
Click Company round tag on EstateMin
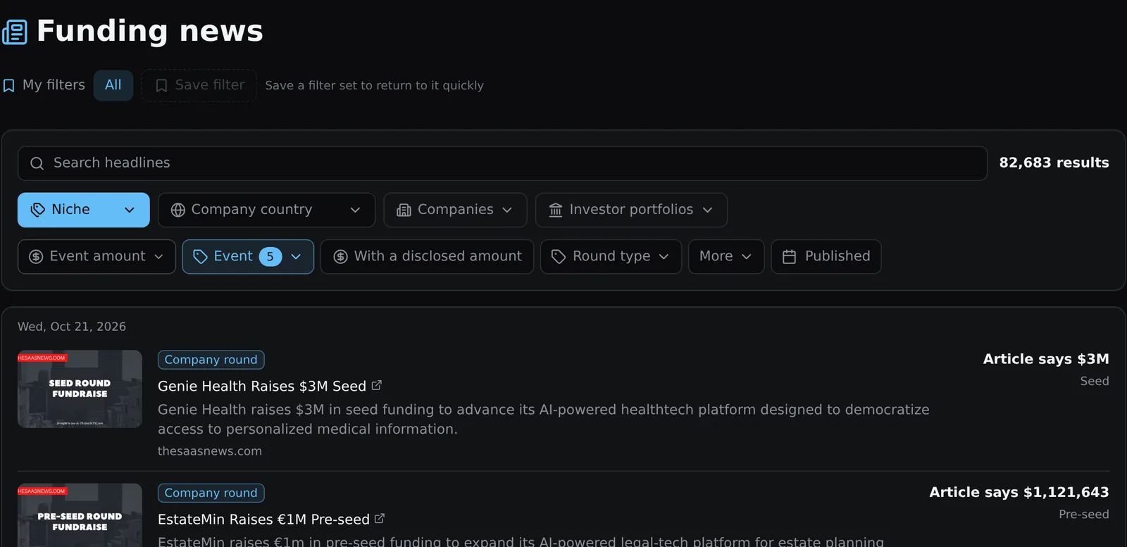[211, 493]
